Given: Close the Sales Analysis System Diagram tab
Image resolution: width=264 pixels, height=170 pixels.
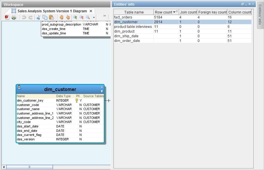Looking at the screenshot, I should tap(91, 11).
